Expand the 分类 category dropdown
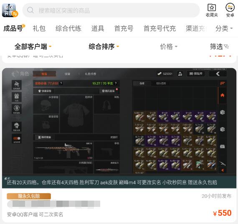Viewport: 238px width, 224px height. [x=224, y=28]
